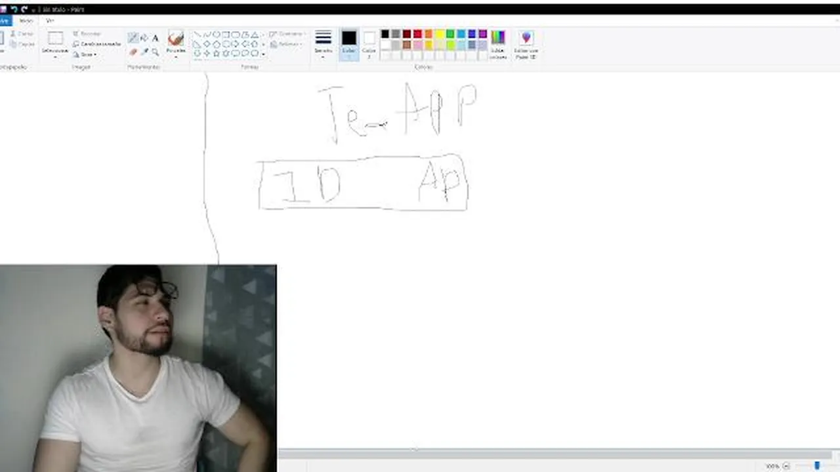Image resolution: width=840 pixels, height=472 pixels.
Task: Pick the Six-point star shape
Action: [225, 53]
